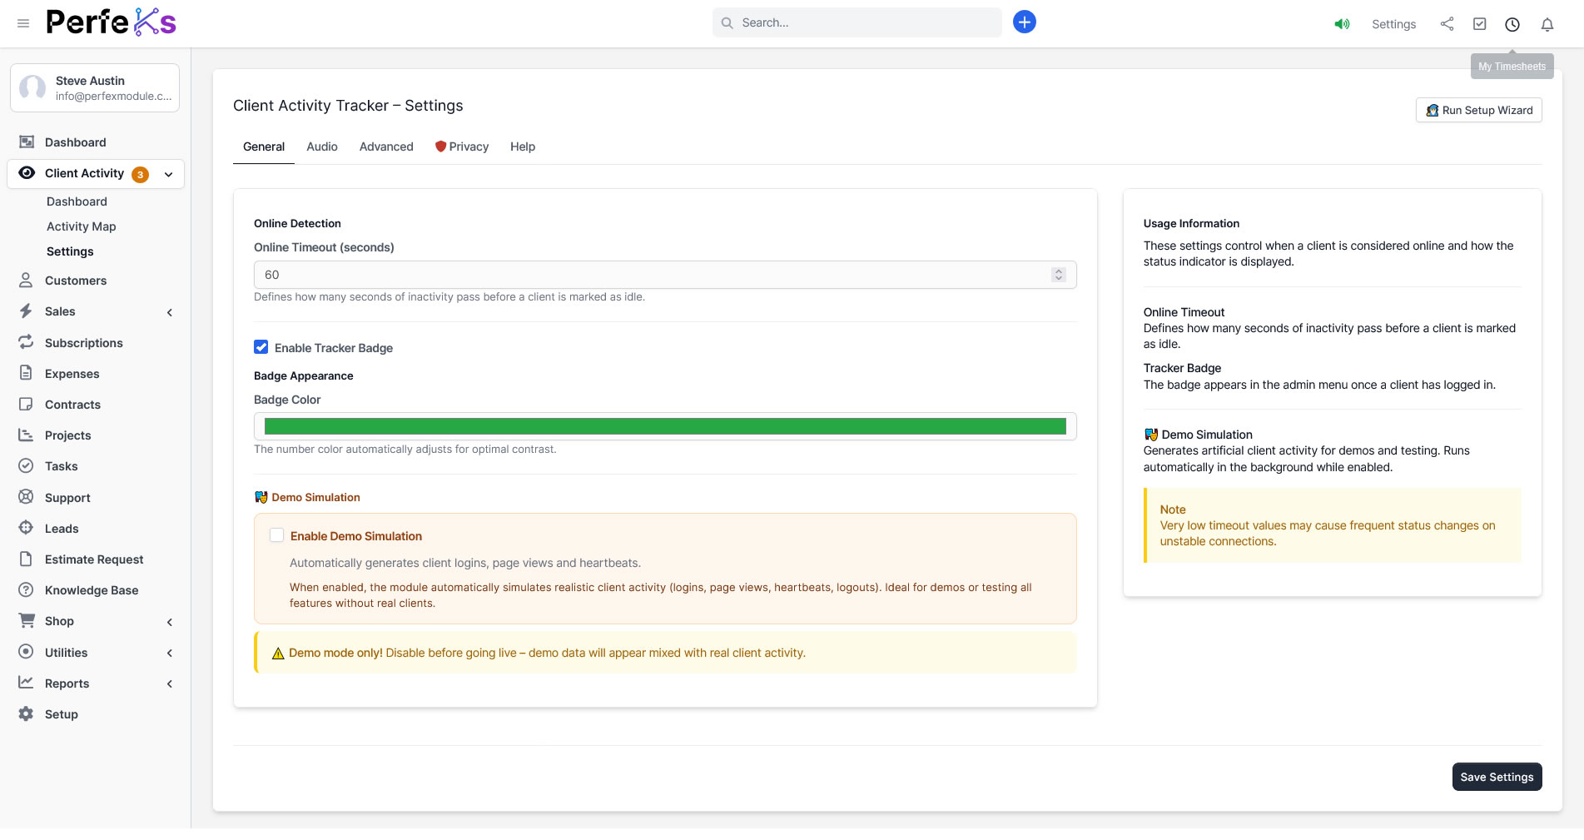
Task: Collapse the Client Activity submenu chevron
Action: coord(168,174)
